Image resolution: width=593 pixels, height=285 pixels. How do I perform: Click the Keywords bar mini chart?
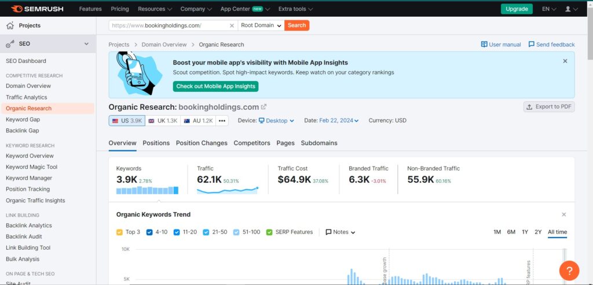147,190
